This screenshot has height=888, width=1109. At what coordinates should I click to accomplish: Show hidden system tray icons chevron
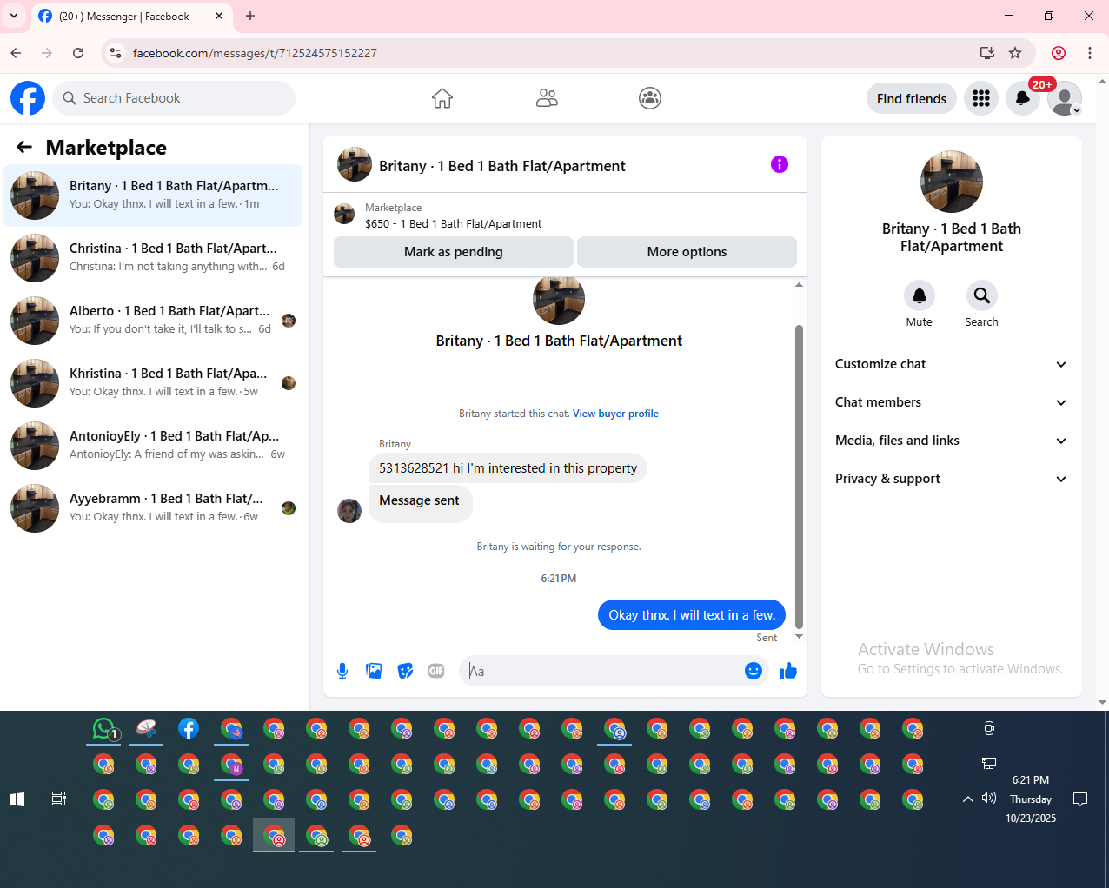[968, 799]
